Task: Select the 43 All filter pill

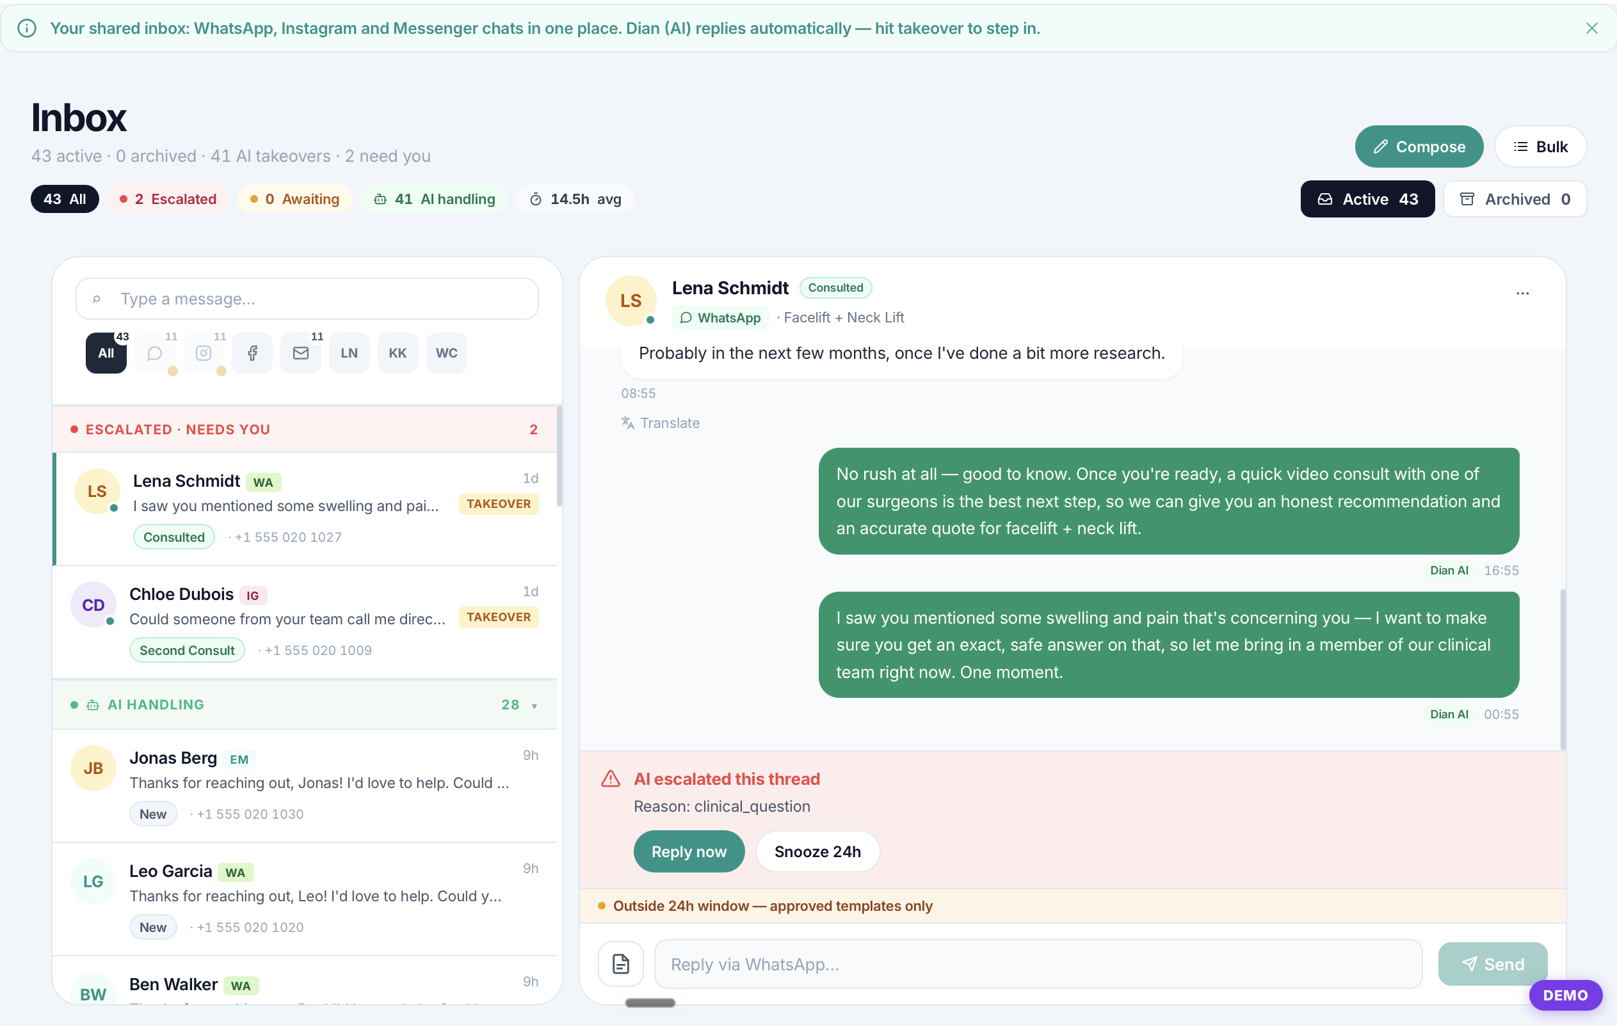Action: pos(65,199)
